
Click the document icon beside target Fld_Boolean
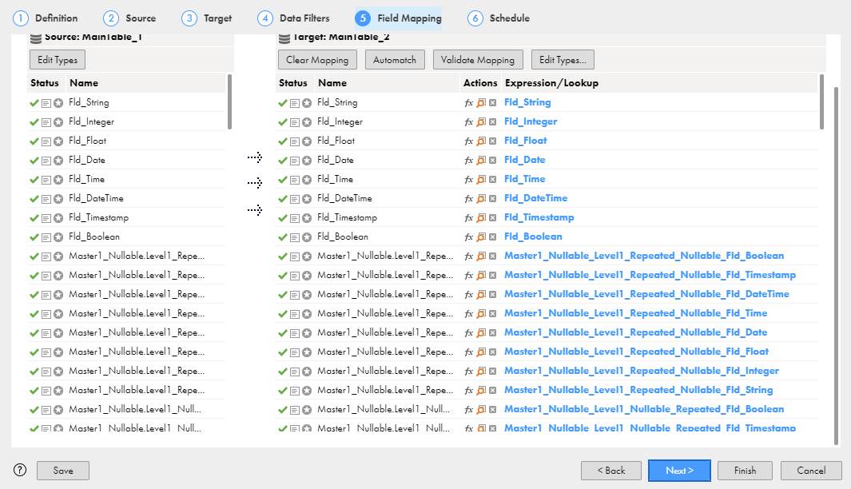tap(295, 237)
